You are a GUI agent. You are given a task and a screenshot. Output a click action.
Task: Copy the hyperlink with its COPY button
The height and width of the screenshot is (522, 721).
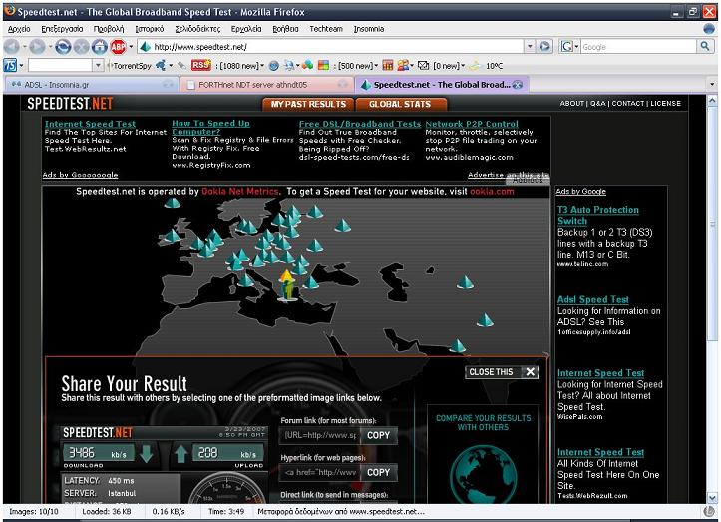[378, 473]
